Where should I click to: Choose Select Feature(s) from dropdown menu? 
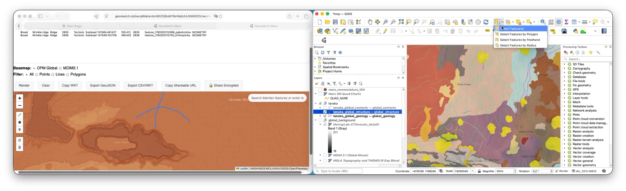pos(521,28)
